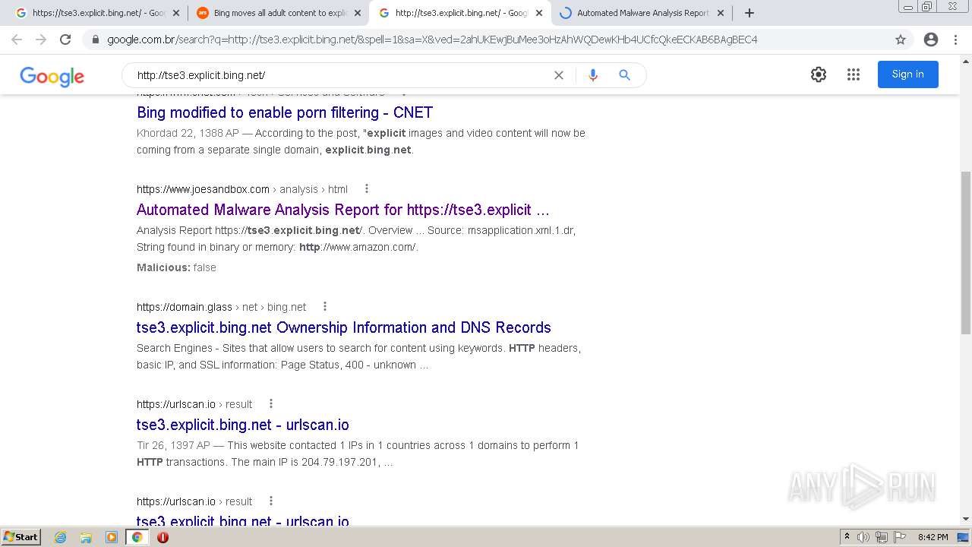Open the Windows Start menu

pos(21,537)
